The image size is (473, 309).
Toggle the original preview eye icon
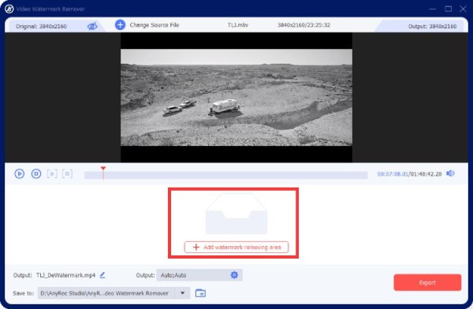tap(92, 26)
